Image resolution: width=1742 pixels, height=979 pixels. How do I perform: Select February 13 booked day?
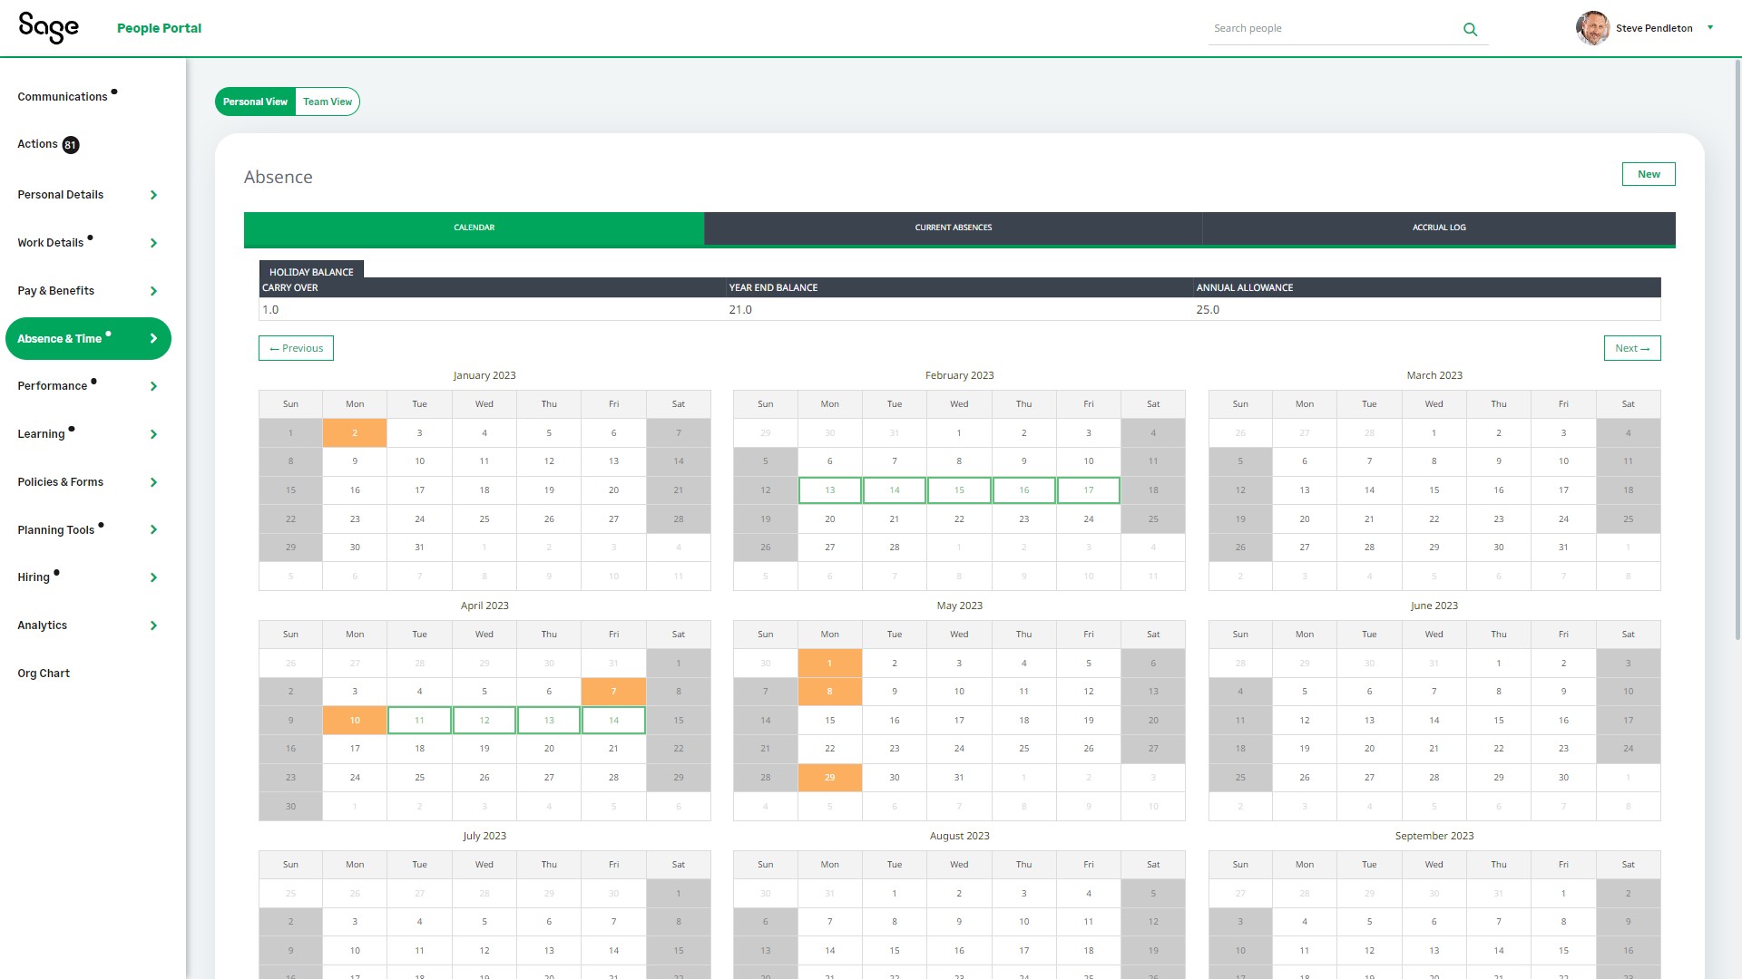829,490
